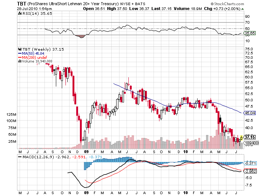Click the Low 36.37 value
The width and height of the screenshot is (259, 196).
(x=139, y=9)
